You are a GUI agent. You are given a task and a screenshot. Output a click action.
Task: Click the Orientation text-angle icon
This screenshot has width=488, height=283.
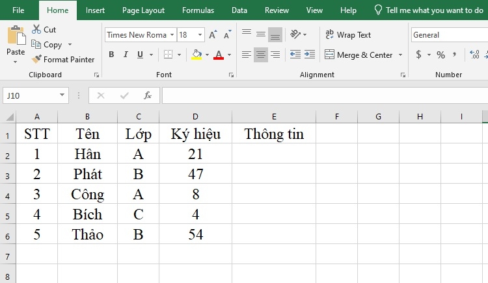(295, 34)
